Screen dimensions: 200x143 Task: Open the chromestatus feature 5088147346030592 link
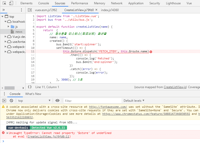146,114
